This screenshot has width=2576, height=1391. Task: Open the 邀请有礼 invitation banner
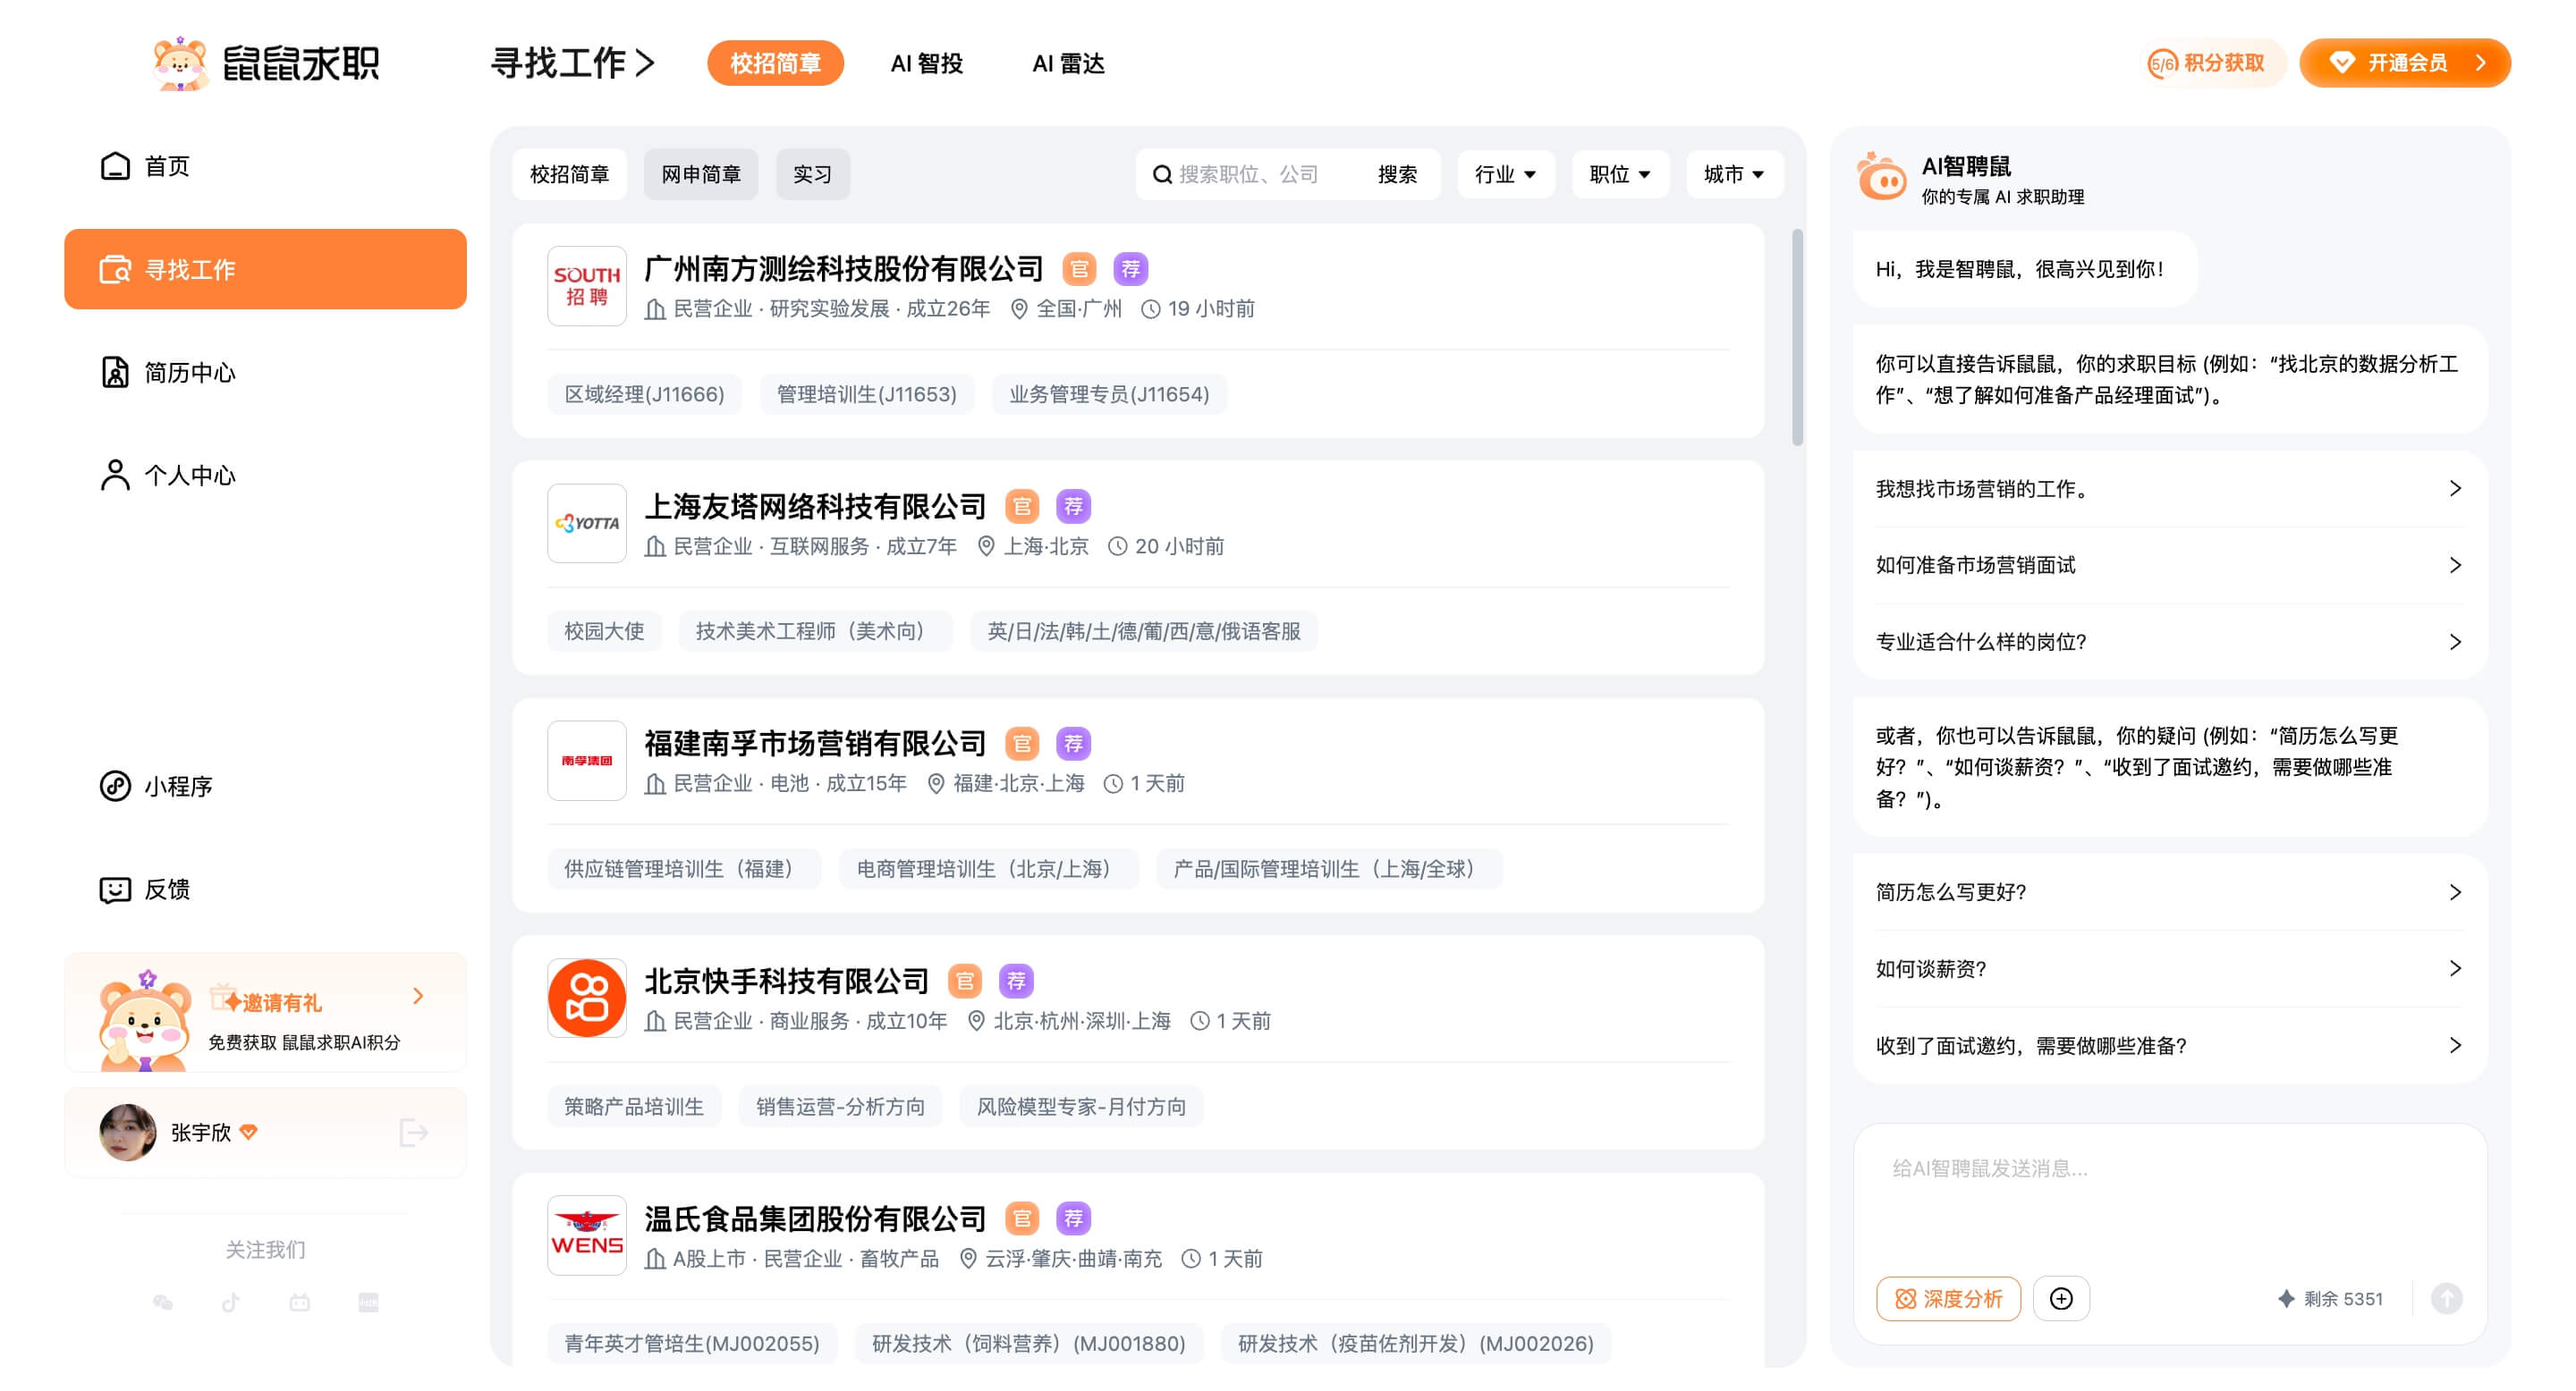265,1012
